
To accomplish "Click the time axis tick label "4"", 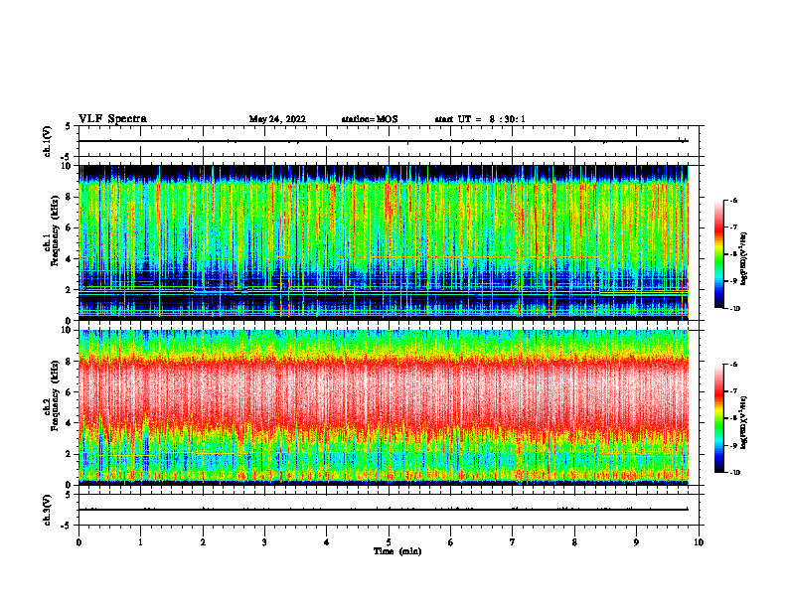I will (327, 542).
